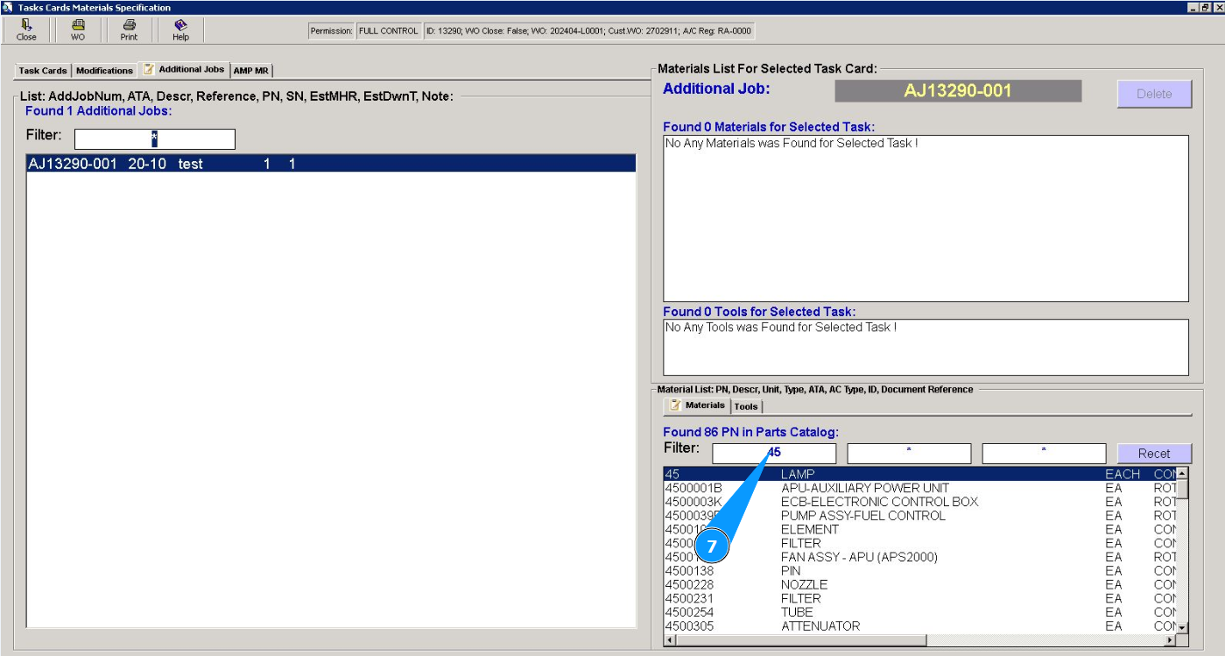Click the parts list scroll-right arrow
1225x656 pixels.
click(1169, 640)
